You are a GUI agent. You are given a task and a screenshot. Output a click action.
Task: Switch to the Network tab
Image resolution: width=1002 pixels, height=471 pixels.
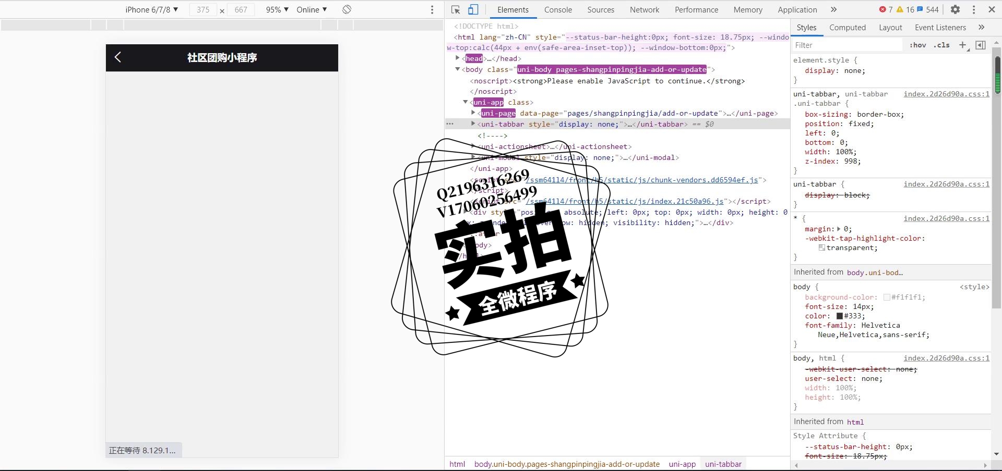tap(645, 9)
